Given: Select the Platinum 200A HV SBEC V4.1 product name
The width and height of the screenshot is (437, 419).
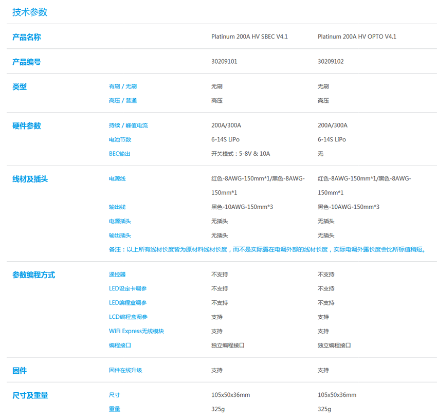Looking at the screenshot, I should 249,37.
